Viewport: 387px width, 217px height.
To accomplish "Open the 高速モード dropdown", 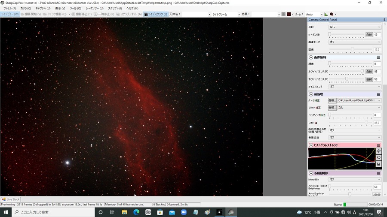I will pos(355,42).
